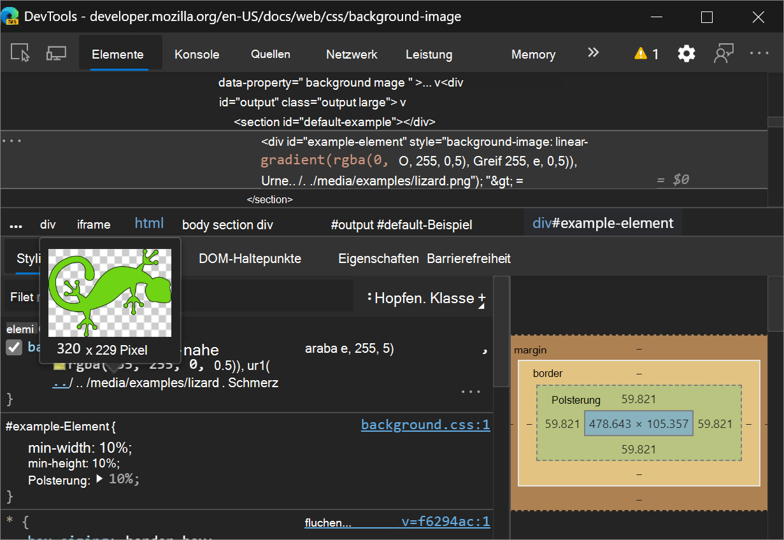The image size is (784, 540).
Task: Click the rgba color swatch in the gradient
Action: click(59, 366)
